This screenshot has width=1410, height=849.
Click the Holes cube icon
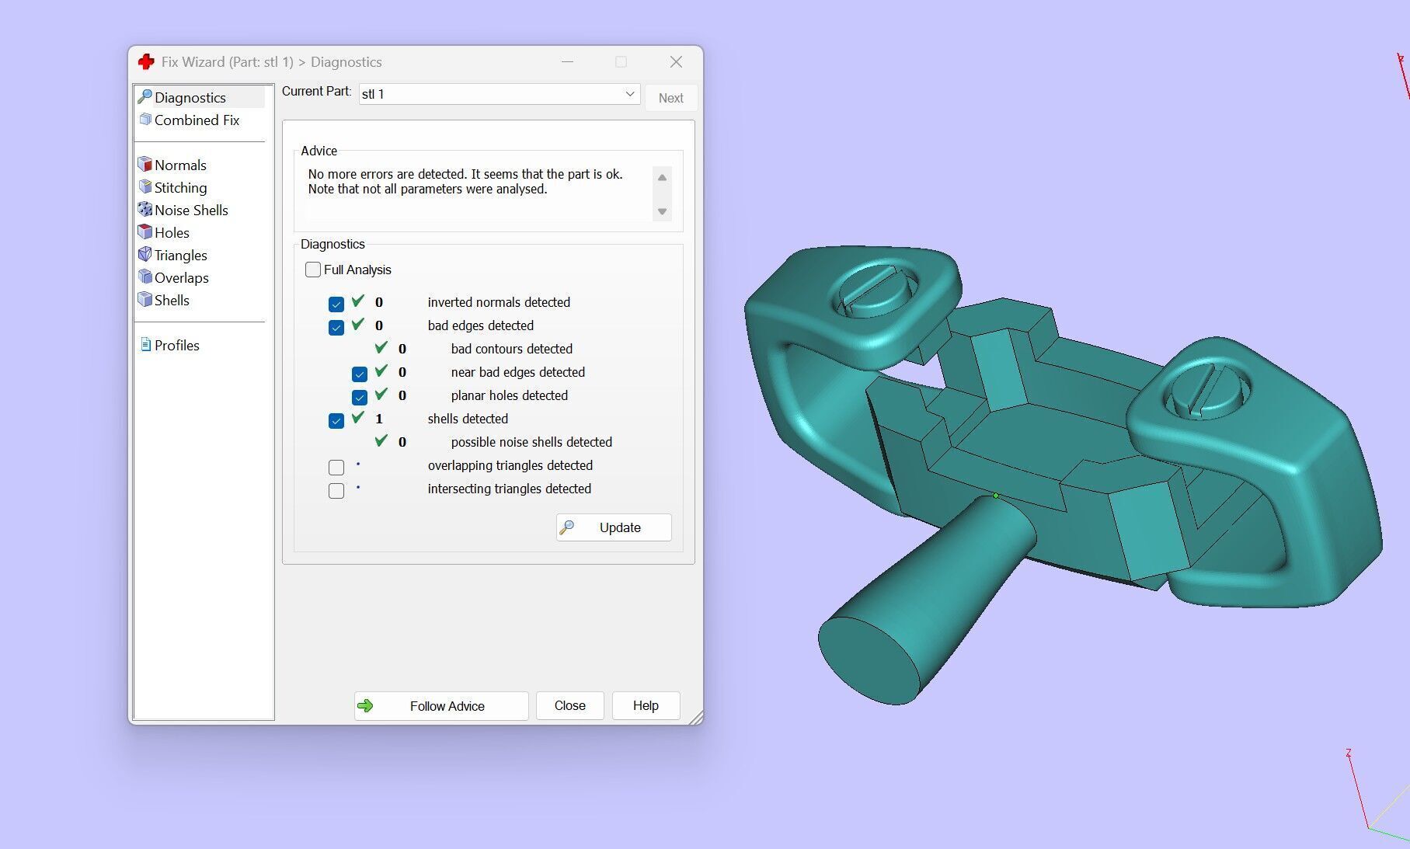pos(145,232)
